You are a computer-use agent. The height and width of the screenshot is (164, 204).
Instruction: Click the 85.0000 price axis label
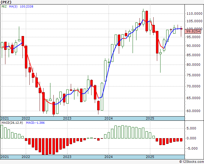tap(193, 55)
